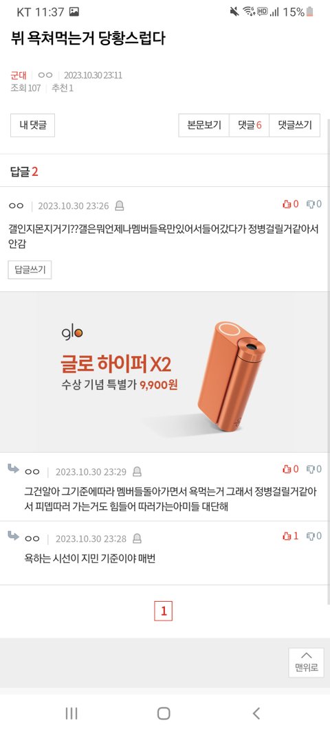This screenshot has height=733, width=330.
Task: Tap thumbs-down on the 23:29 reply
Action: pos(313,469)
